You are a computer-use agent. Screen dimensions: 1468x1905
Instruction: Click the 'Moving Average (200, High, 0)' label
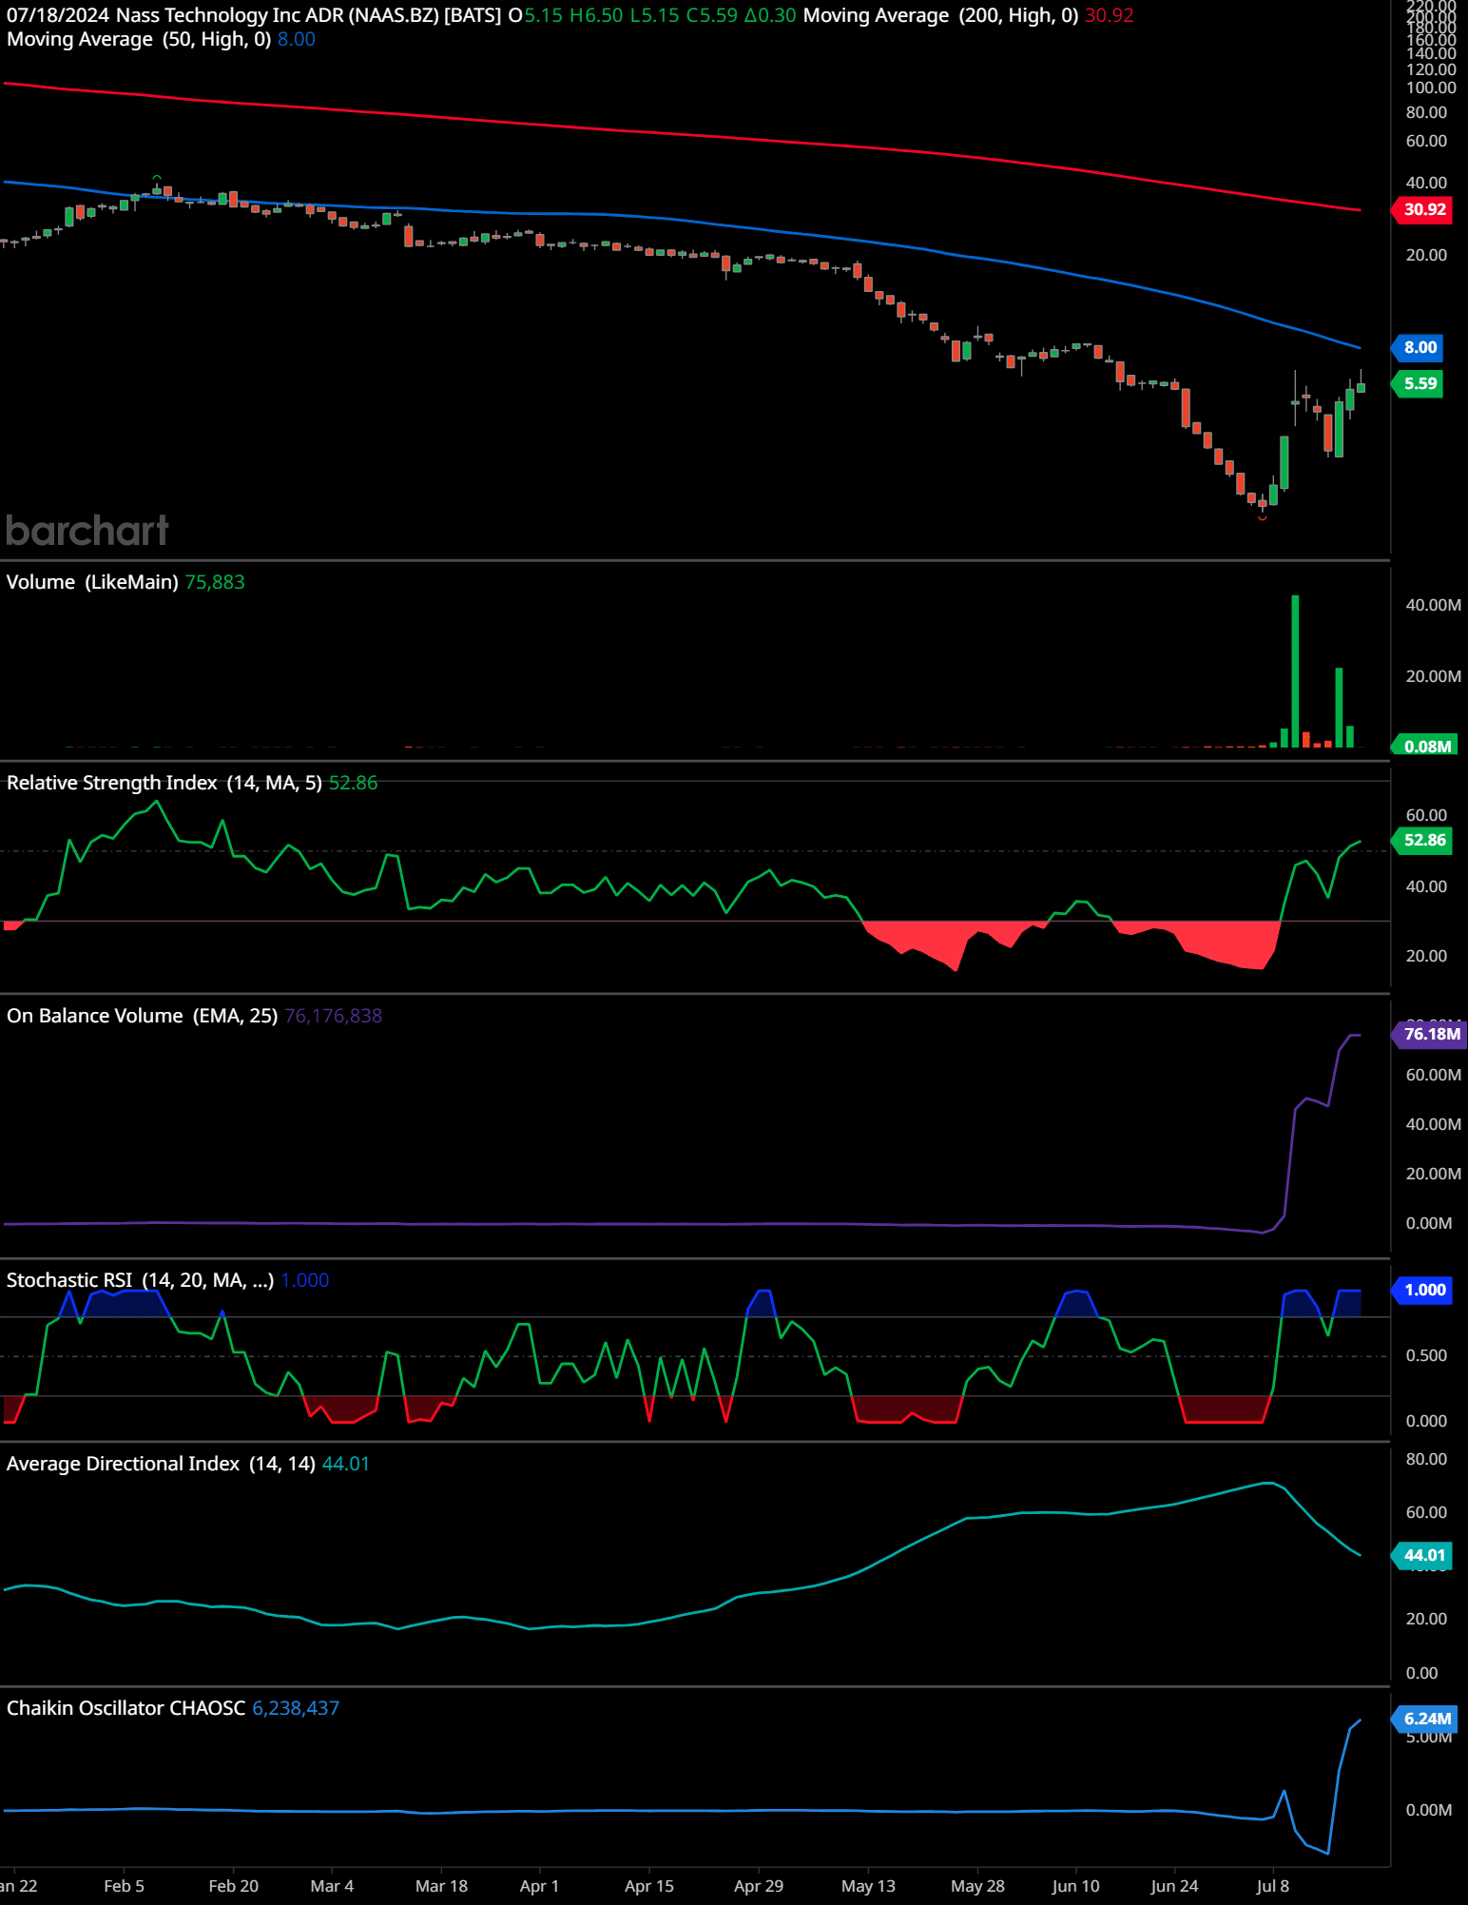[940, 15]
